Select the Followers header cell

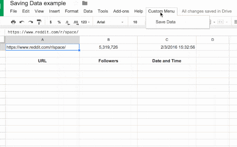pos(108,61)
